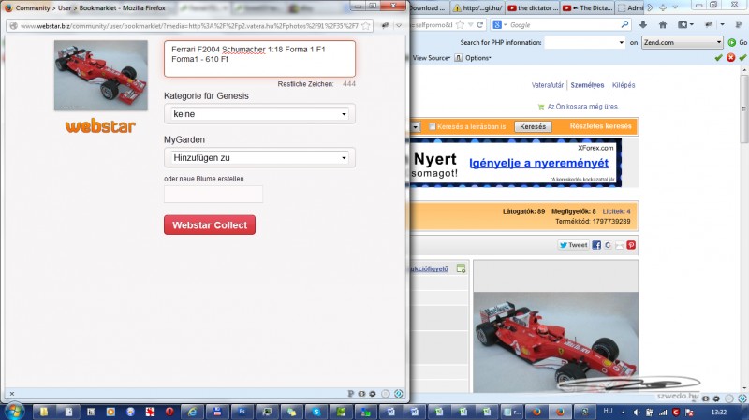Show hidden tray icons arrow
The image size is (749, 420).
[623, 412]
